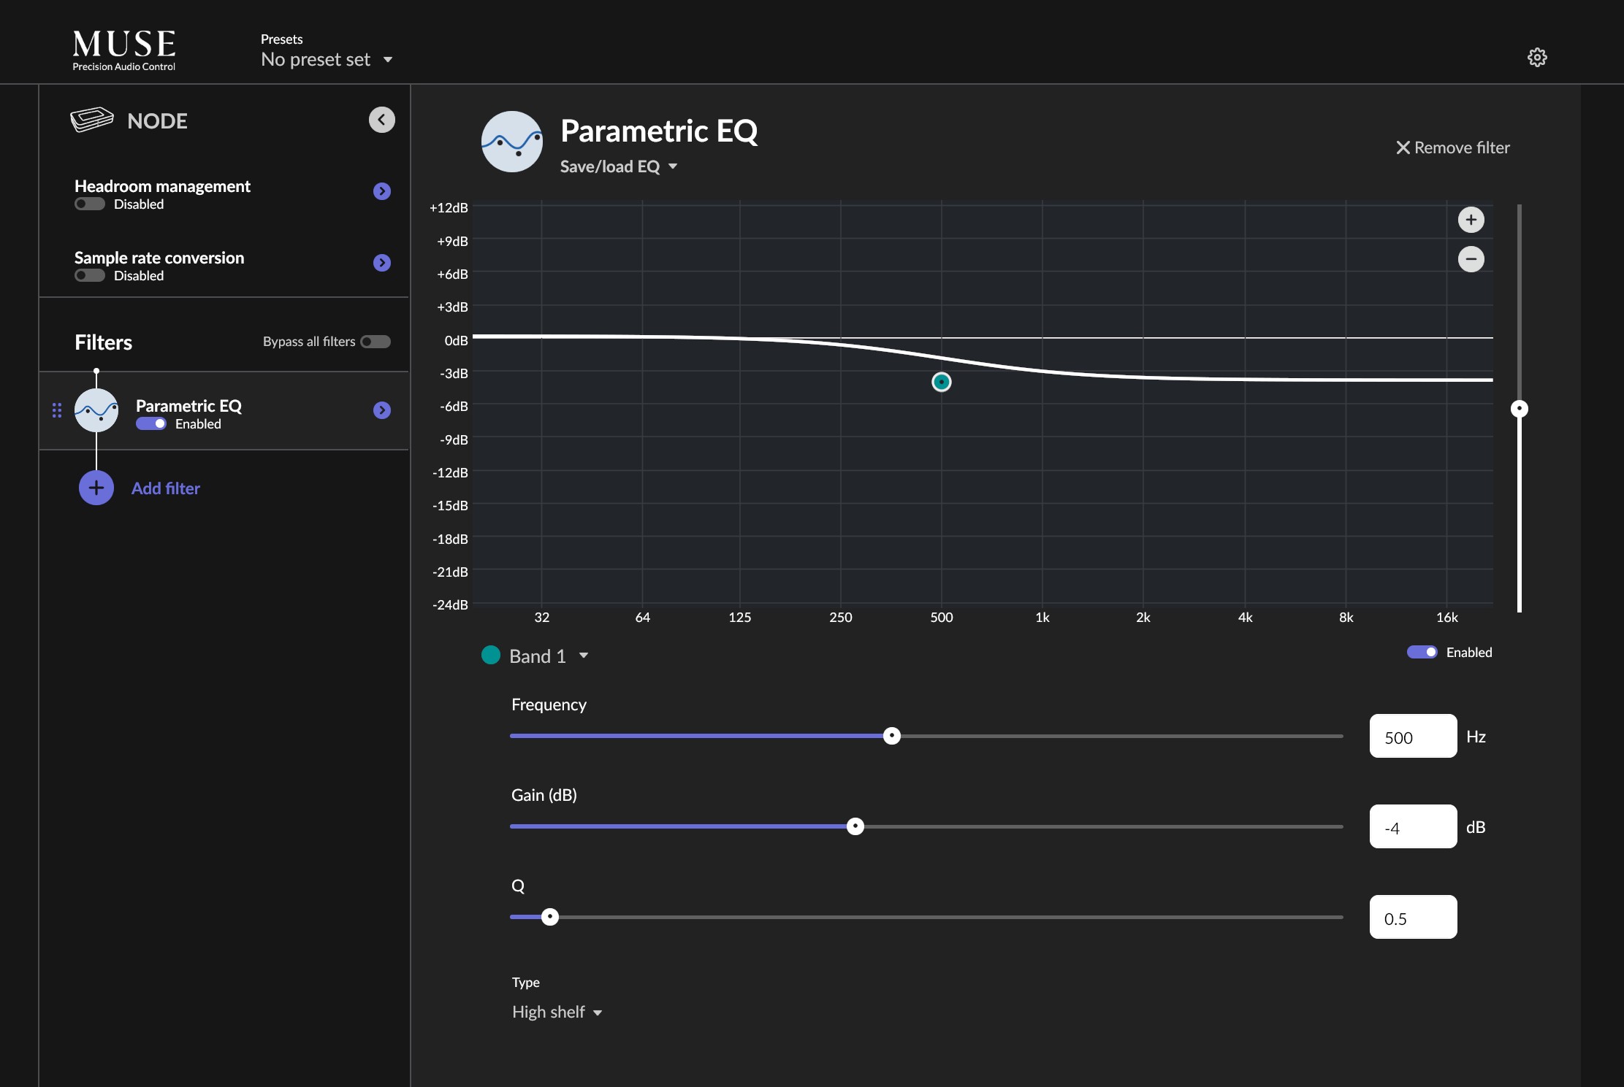Click the Add filter plus icon
Image resolution: width=1624 pixels, height=1087 pixels.
point(96,488)
